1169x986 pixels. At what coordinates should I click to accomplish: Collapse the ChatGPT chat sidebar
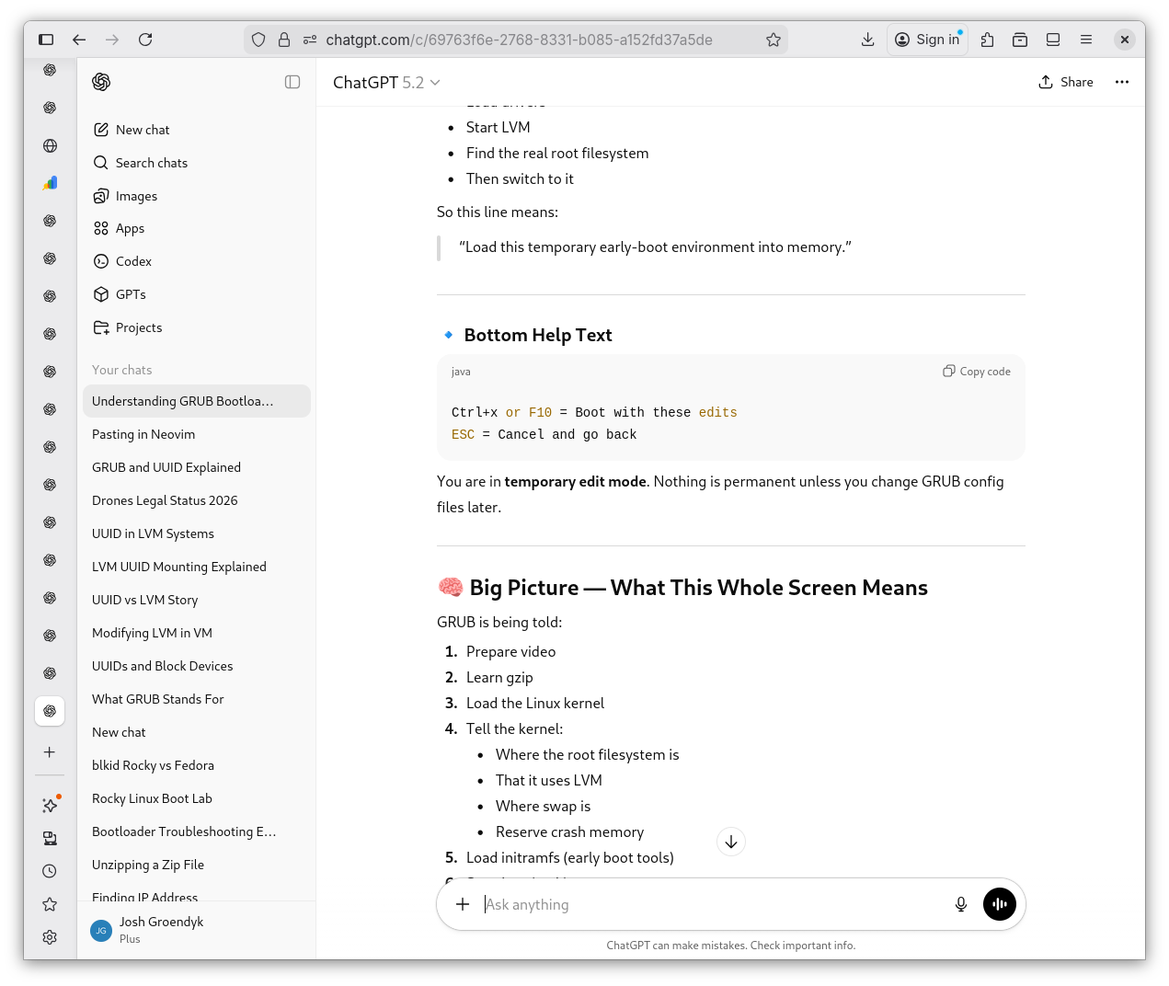[x=292, y=82]
